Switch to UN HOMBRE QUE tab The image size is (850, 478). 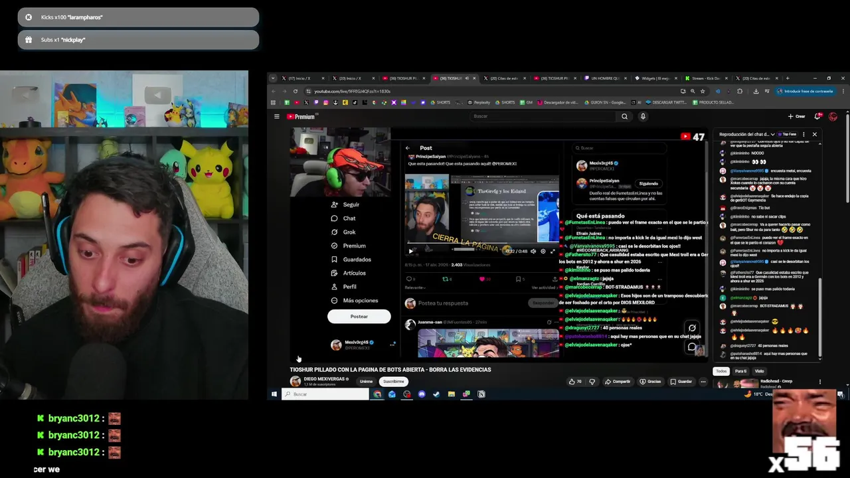pos(606,78)
